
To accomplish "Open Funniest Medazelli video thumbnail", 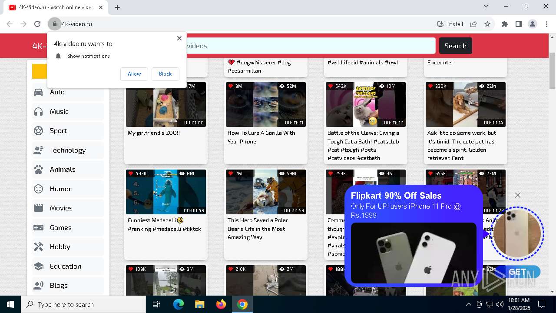I will coord(166,192).
